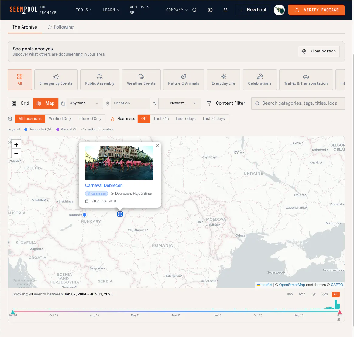The height and width of the screenshot is (337, 354).
Task: Click Allow location button
Action: 318,51
